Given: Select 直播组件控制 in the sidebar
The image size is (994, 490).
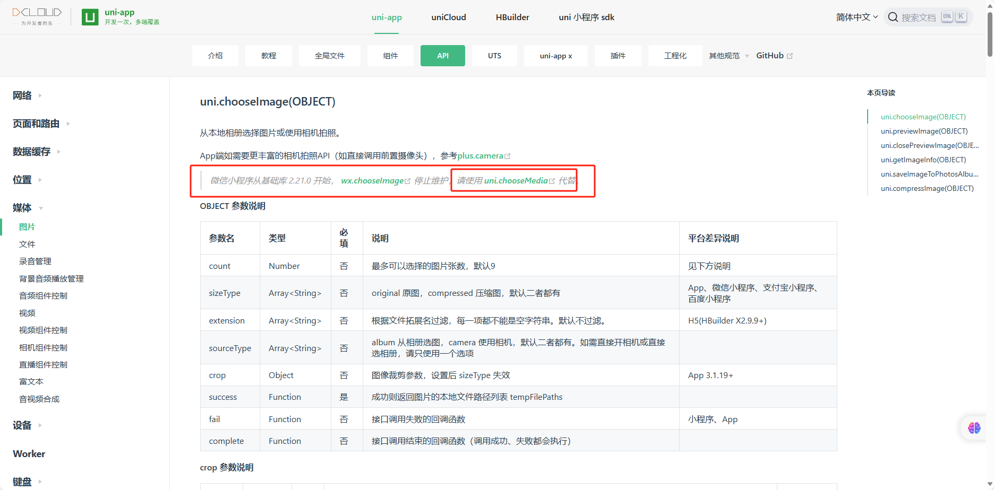Looking at the screenshot, I should coord(43,365).
